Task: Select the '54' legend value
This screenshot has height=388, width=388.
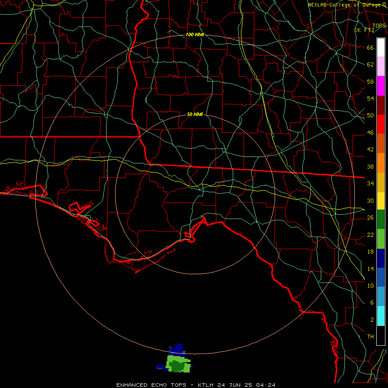Action: click(370, 98)
